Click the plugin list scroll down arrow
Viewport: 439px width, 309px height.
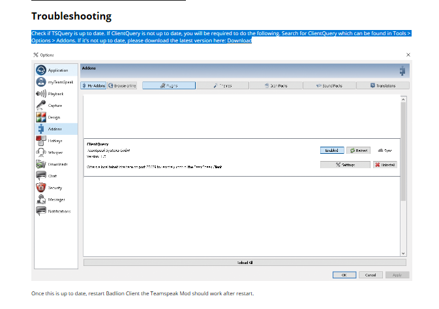tap(403, 254)
